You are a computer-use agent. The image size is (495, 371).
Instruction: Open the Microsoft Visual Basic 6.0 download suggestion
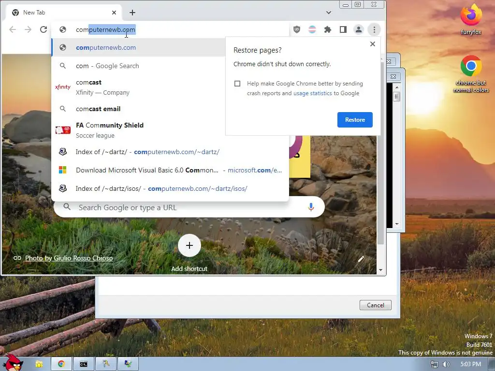[x=170, y=170]
